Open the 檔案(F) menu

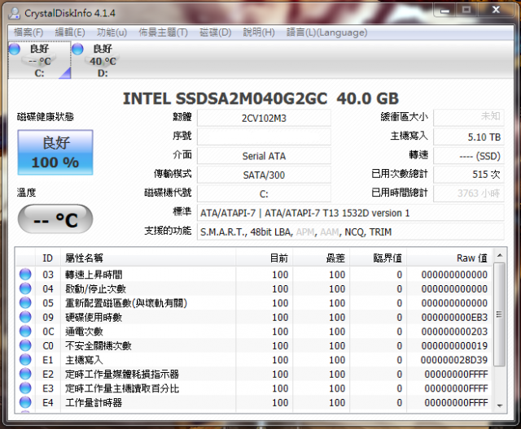coord(28,32)
